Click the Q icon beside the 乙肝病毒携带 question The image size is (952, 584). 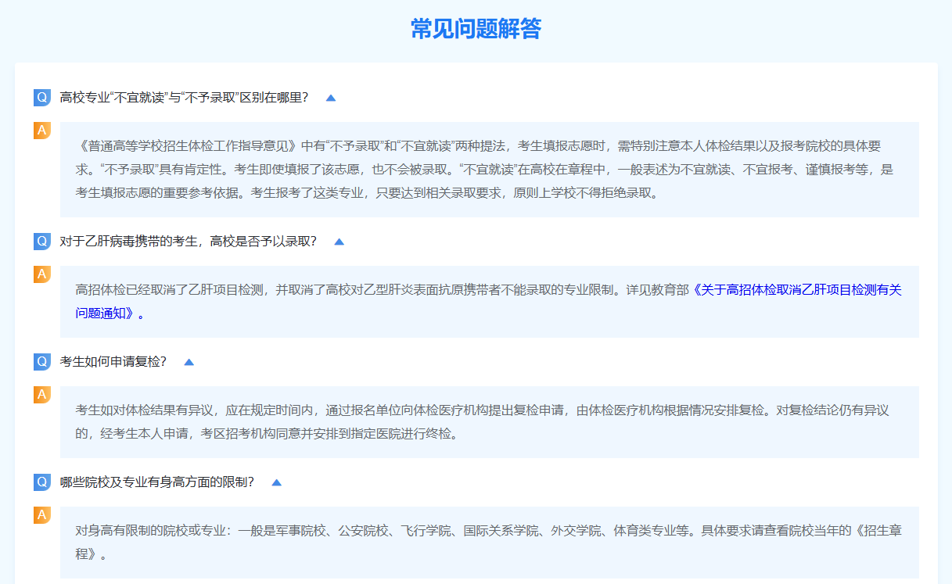click(42, 242)
